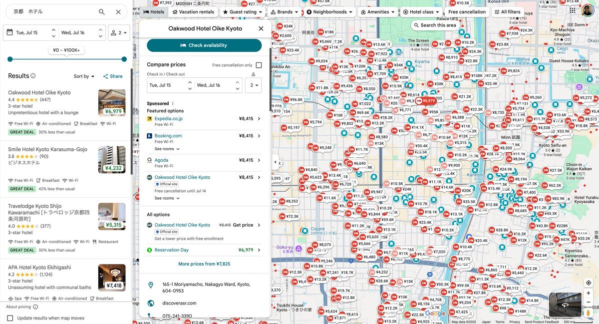
Task: Click the ¥6,979 map price marker
Action: click(426, 101)
